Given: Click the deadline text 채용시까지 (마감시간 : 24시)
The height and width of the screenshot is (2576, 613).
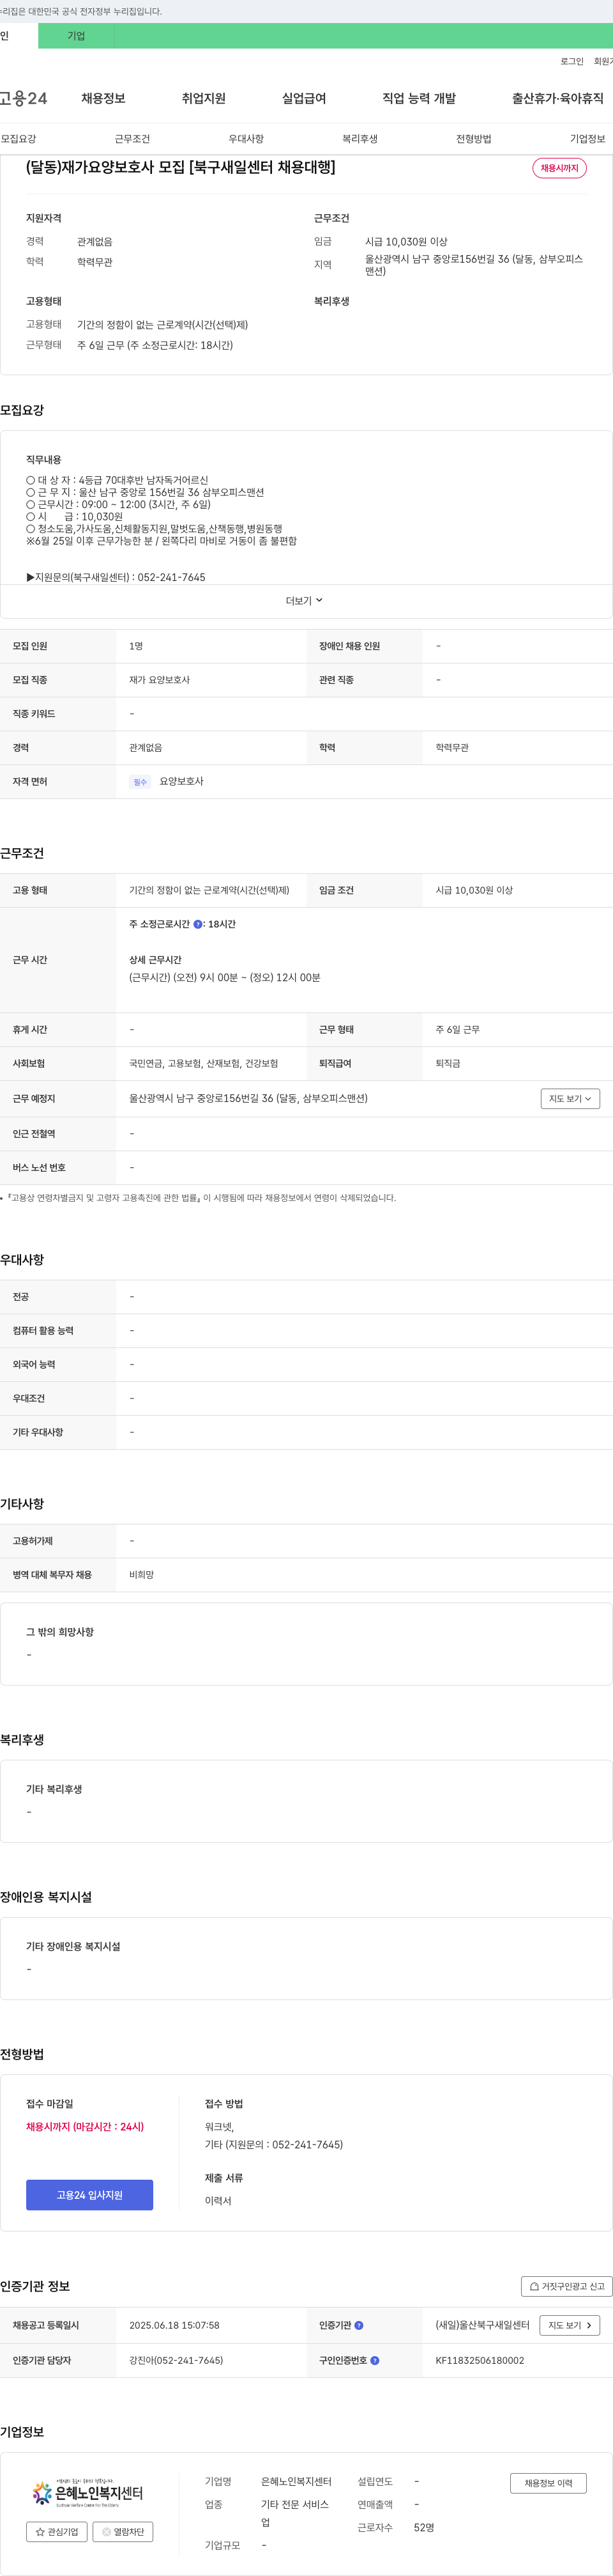Looking at the screenshot, I should [x=85, y=2127].
